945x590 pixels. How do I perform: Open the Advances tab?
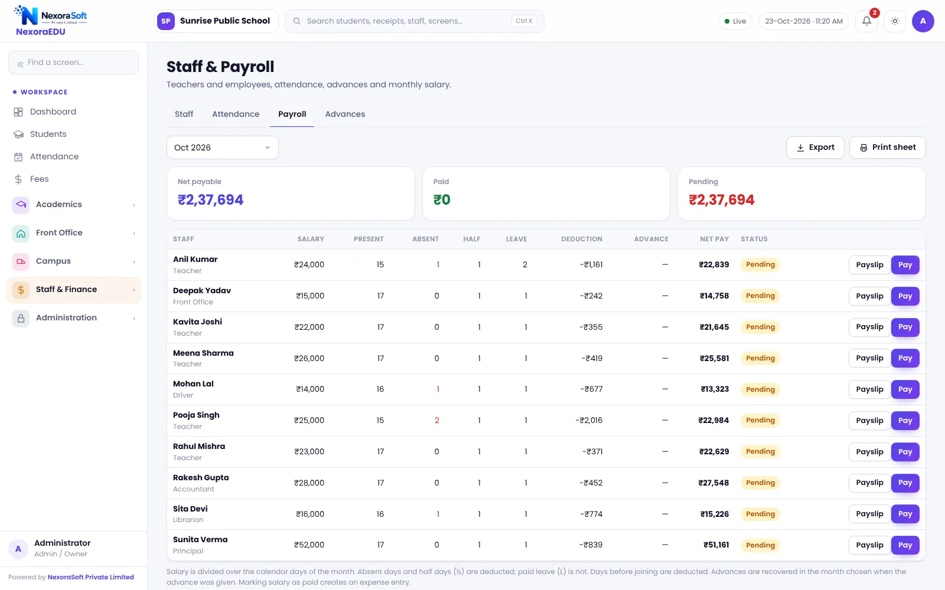coord(345,114)
